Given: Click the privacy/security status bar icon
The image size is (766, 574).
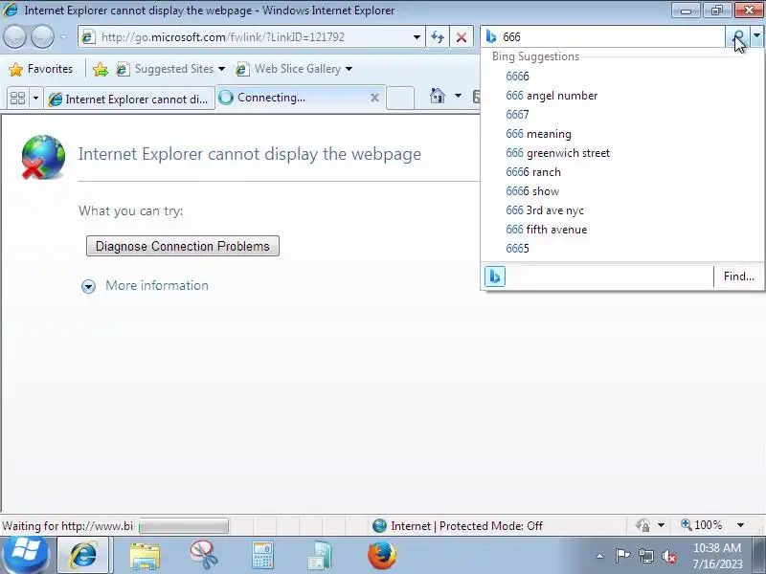Looking at the screenshot, I should pyautogui.click(x=642, y=525).
